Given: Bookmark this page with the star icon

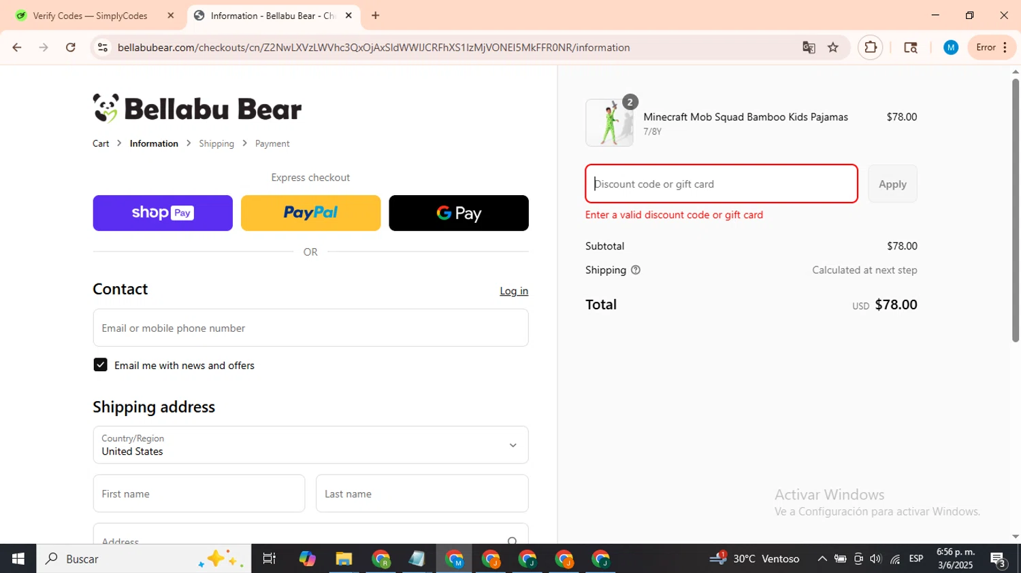Looking at the screenshot, I should [x=833, y=48].
